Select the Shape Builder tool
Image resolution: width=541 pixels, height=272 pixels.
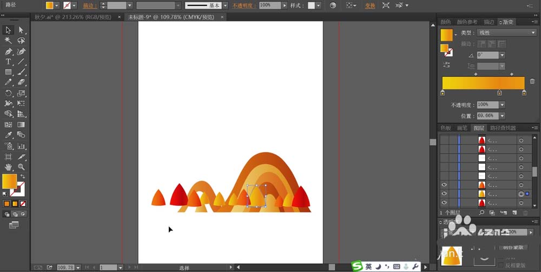(8, 114)
